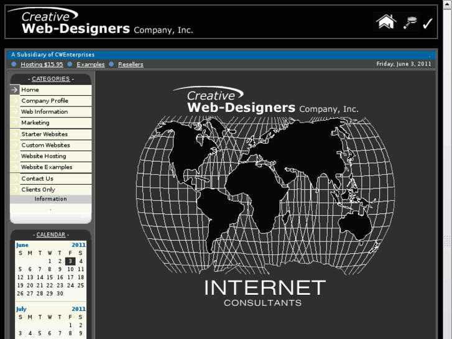
Task: Click June 24 in the calendar
Action: pos(70,286)
